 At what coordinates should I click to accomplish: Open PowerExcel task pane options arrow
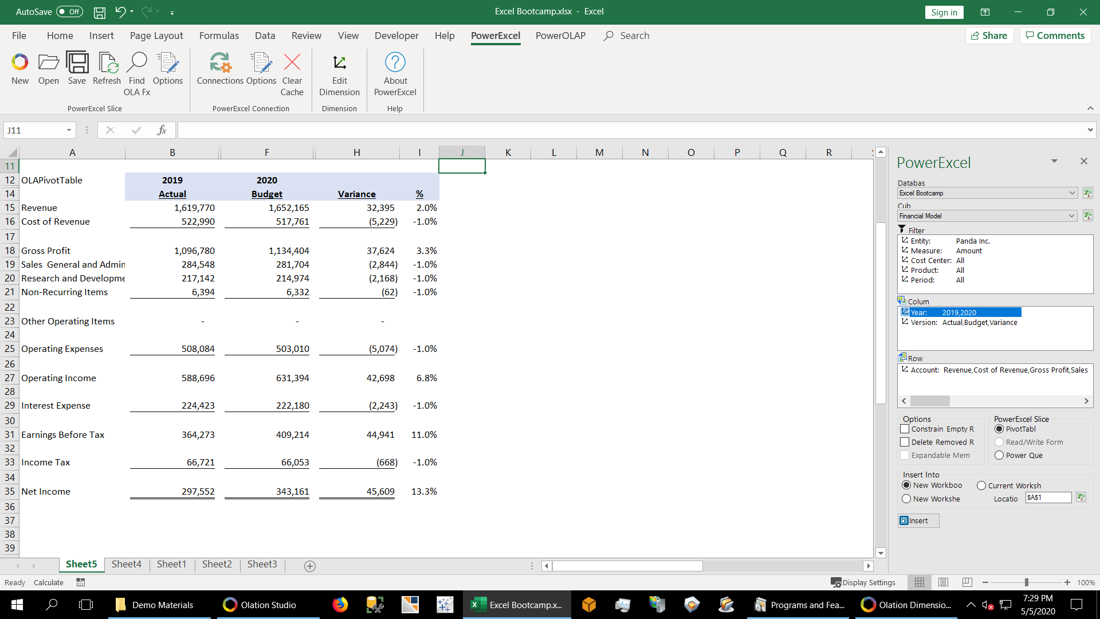[x=1054, y=161]
